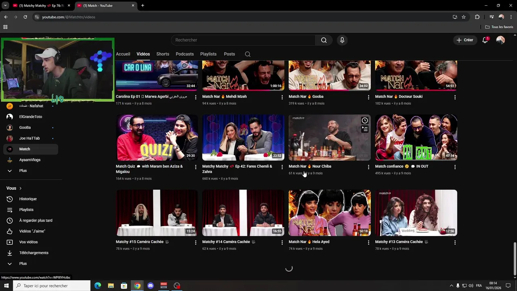Select the Vidéos channel tab
The height and width of the screenshot is (291, 517).
pyautogui.click(x=143, y=54)
